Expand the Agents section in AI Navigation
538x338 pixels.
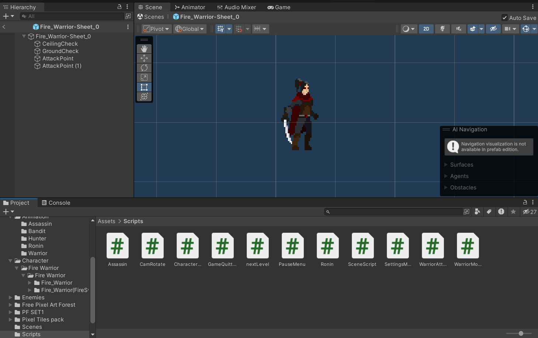click(446, 176)
